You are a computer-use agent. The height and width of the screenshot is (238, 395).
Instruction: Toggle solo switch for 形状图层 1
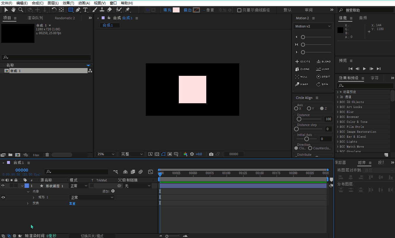pos(11,185)
